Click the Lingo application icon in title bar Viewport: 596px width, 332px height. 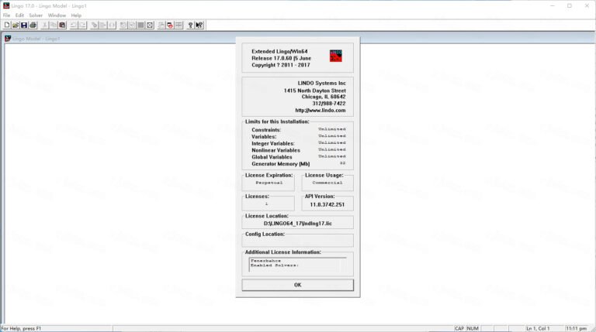click(6, 5)
